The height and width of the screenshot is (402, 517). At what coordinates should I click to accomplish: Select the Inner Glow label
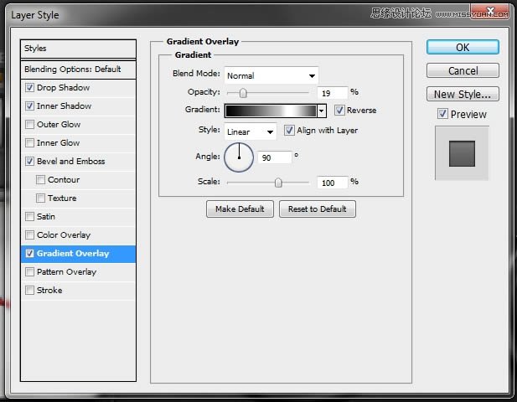pos(59,143)
